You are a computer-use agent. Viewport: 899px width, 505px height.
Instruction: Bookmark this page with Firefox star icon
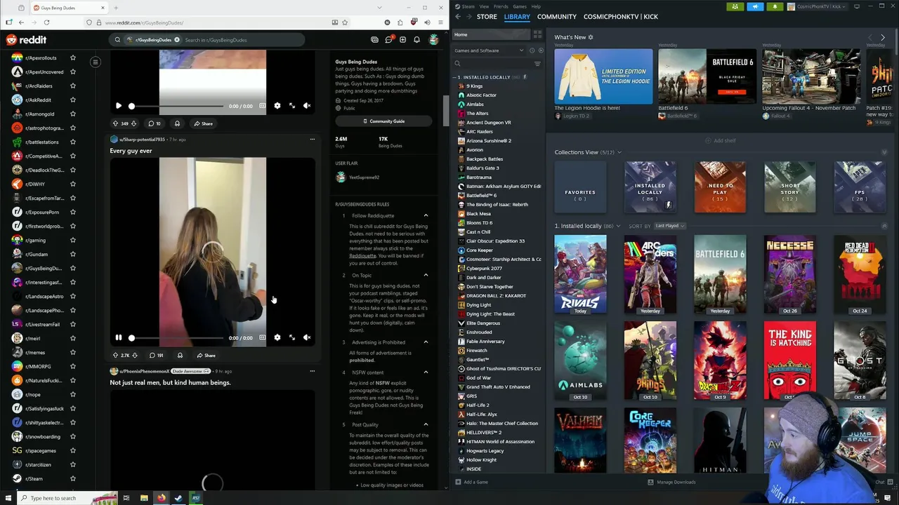(344, 22)
